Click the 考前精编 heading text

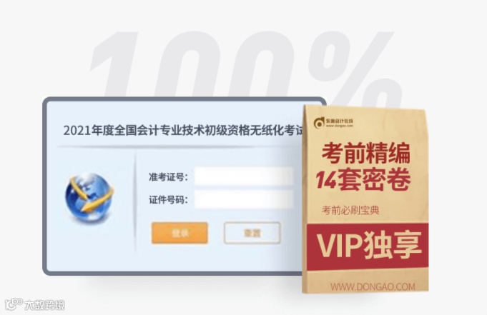pyautogui.click(x=366, y=153)
